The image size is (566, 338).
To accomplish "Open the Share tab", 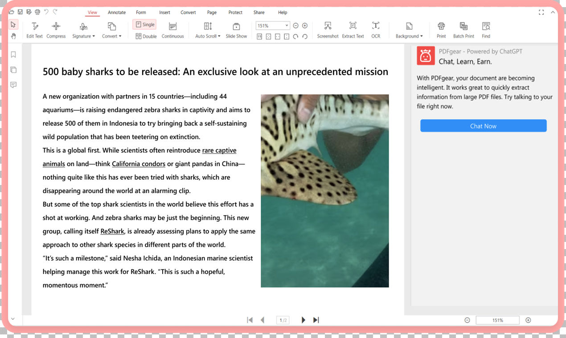I will coord(259,12).
